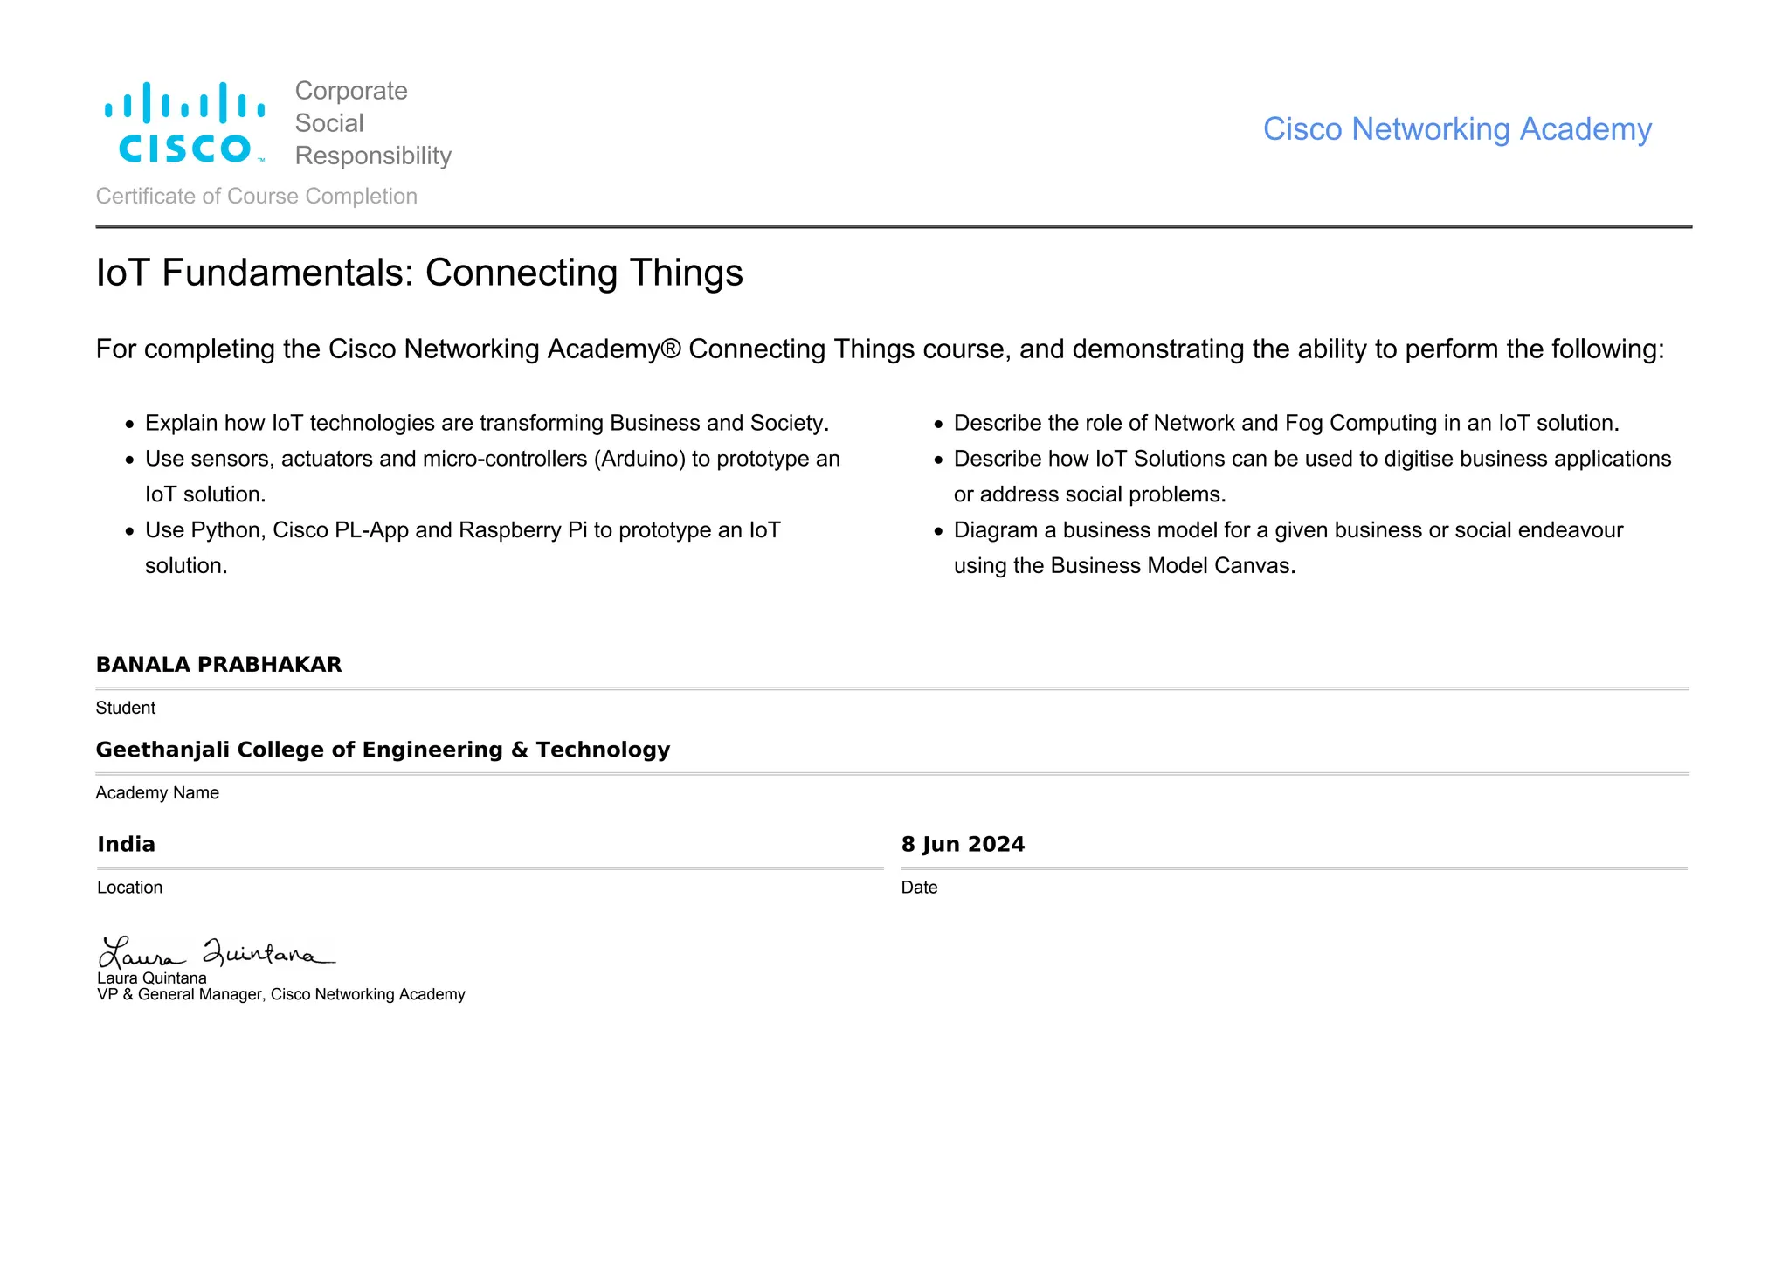
Task: Click the India location value
Action: click(126, 844)
